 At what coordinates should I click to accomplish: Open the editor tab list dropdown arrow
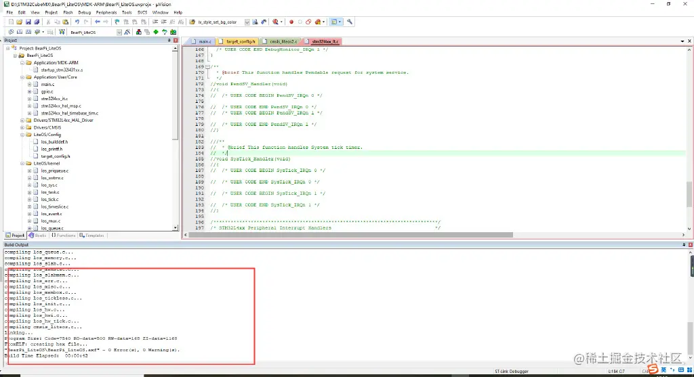coord(682,41)
